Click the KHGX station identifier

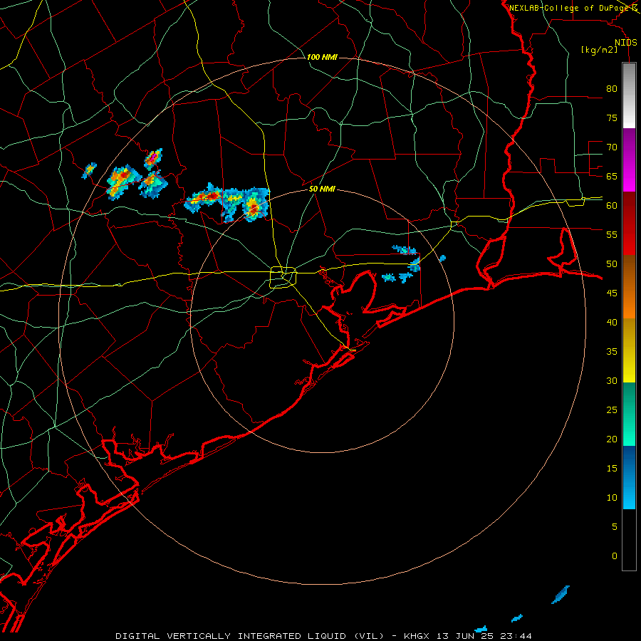(x=418, y=636)
